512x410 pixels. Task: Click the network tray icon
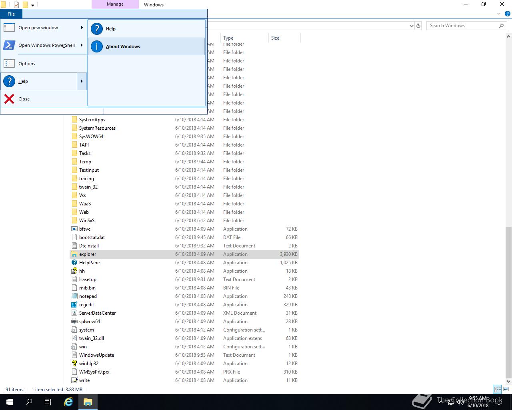tap(450, 402)
